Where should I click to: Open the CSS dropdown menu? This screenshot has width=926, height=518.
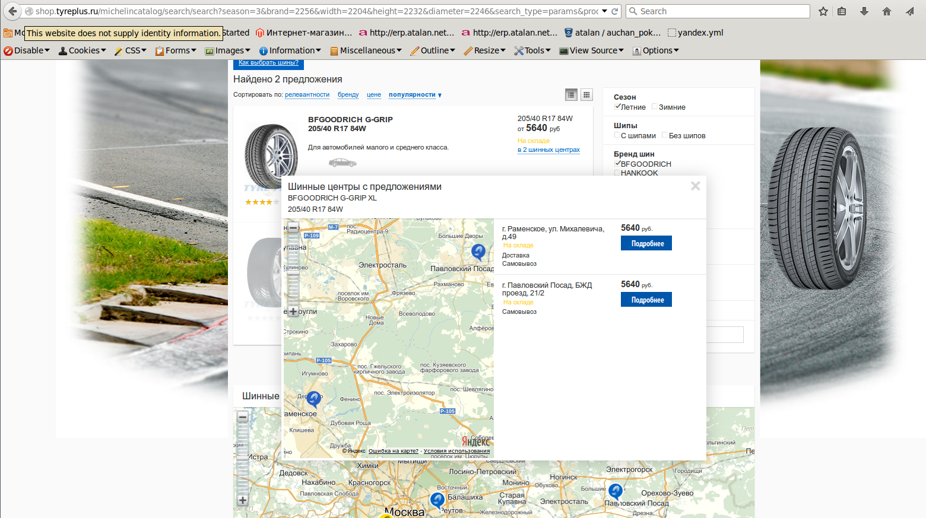pyautogui.click(x=131, y=50)
